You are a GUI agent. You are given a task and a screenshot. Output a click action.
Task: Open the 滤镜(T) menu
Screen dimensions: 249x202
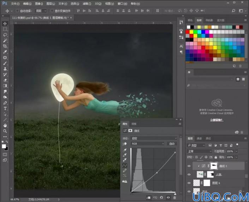pyautogui.click(x=87, y=4)
